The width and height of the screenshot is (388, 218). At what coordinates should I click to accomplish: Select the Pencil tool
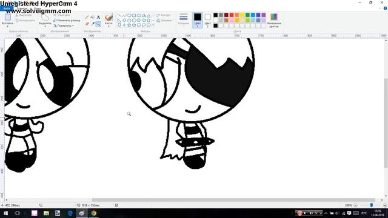pyautogui.click(x=87, y=18)
